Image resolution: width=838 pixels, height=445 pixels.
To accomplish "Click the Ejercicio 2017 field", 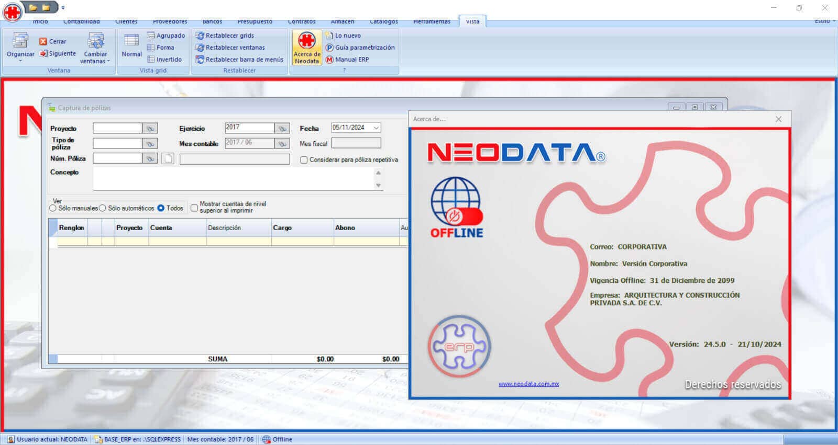I will 249,128.
